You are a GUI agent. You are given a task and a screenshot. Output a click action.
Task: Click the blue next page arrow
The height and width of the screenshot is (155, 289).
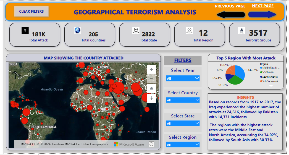262,14
